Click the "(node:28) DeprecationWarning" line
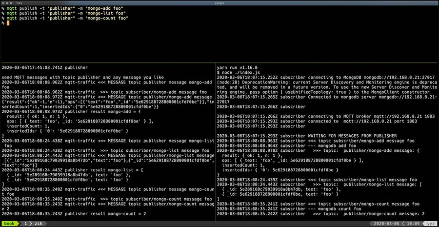The image size is (439, 227). click(x=327, y=82)
